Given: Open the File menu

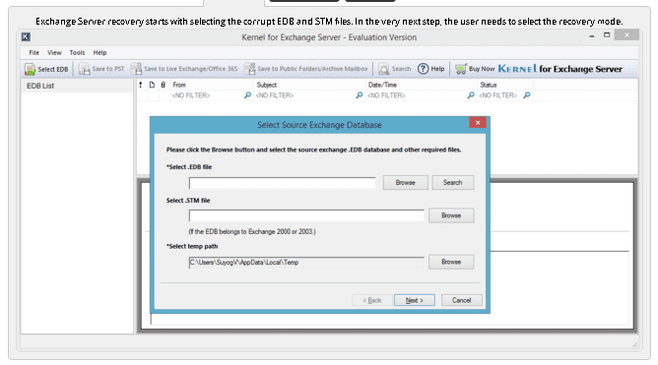Looking at the screenshot, I should coord(34,53).
